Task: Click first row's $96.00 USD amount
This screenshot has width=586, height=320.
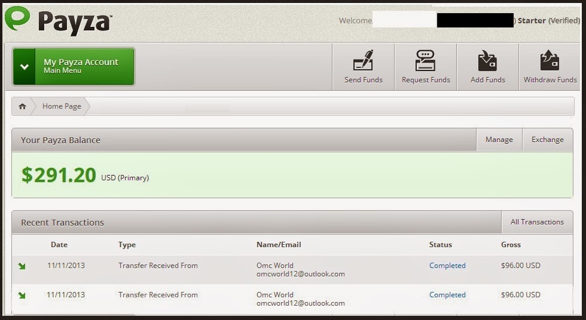Action: pos(521,266)
